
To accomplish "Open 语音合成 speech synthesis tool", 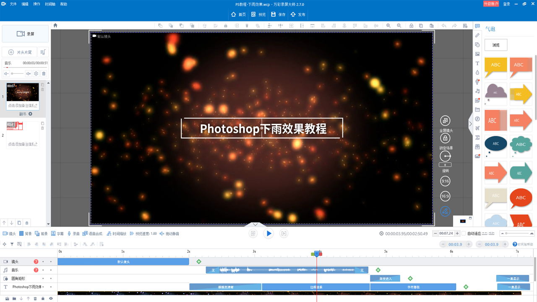I will click(x=85, y=234).
